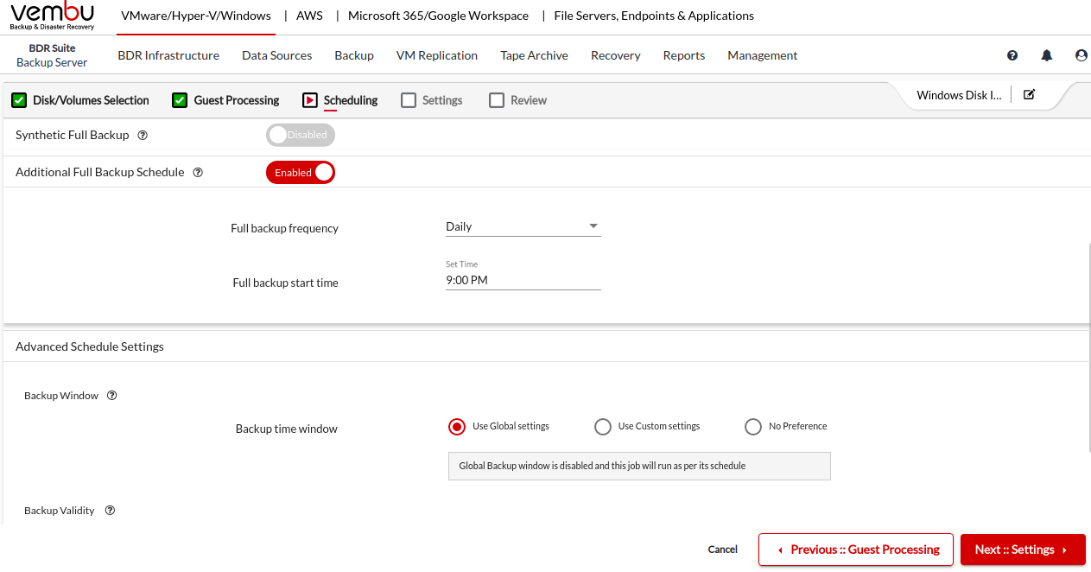Screen dimensions: 1091x572
Task: Show help for Additional Full Backup Schedule
Action: 198,173
